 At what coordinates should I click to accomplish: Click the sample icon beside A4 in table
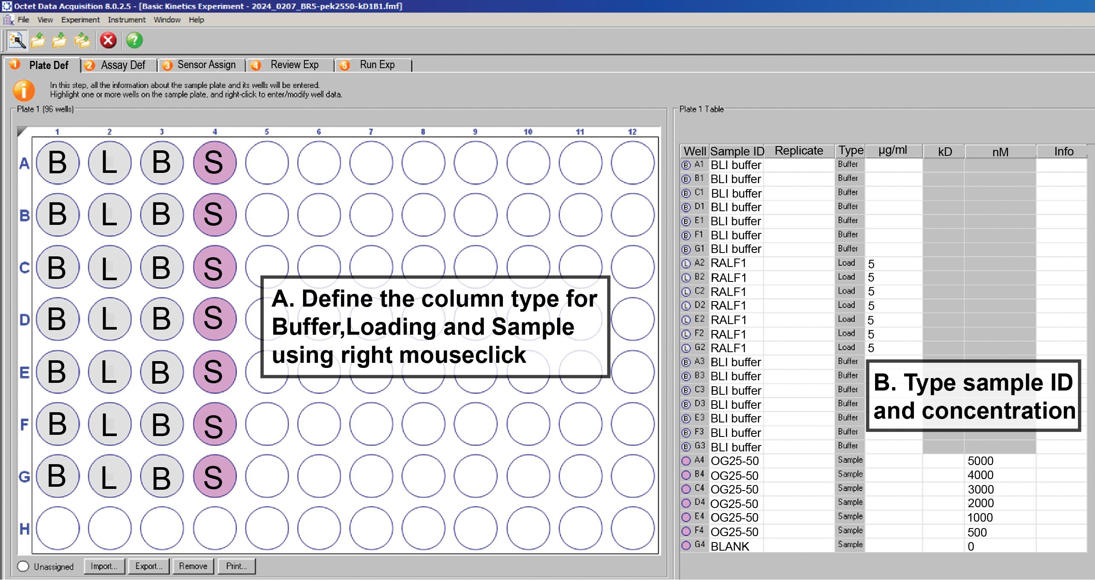point(686,461)
